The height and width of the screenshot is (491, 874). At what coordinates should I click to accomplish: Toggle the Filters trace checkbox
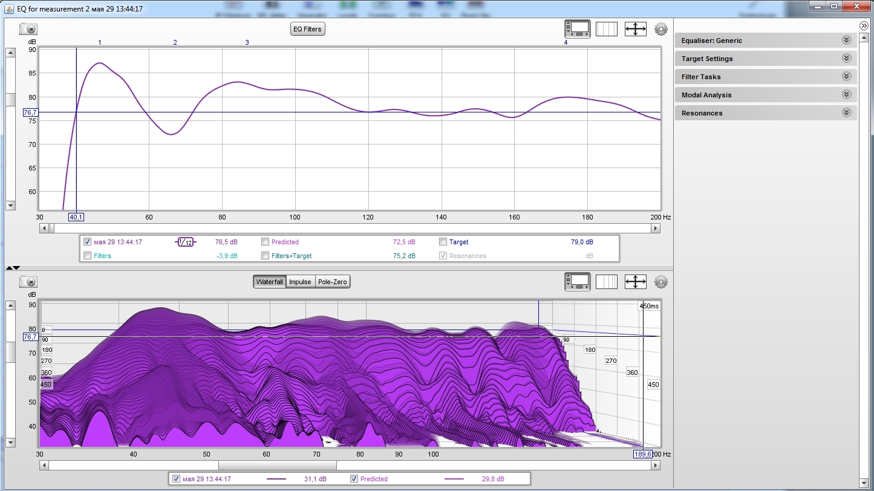coord(88,256)
